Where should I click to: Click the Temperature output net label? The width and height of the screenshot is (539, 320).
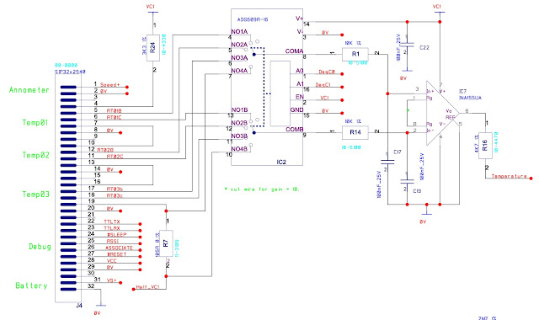(x=509, y=176)
